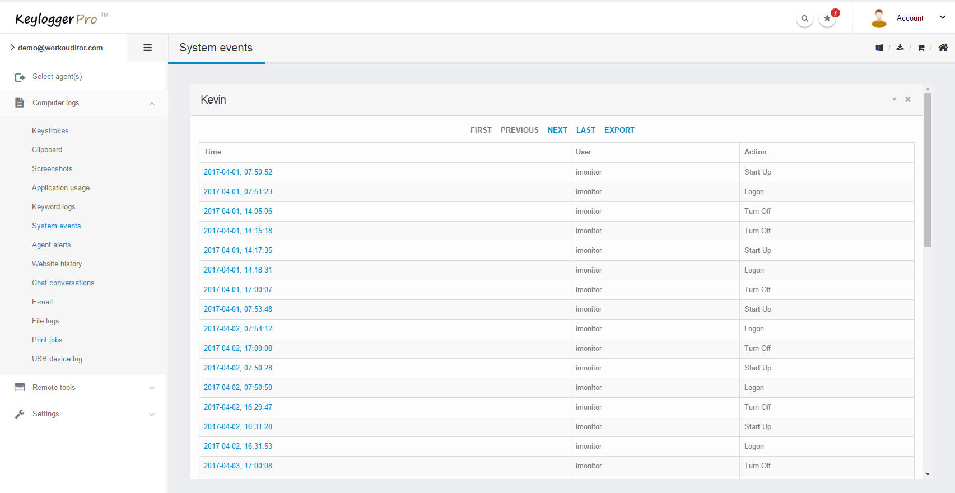Select the Screenshots sidebar item
The height and width of the screenshot is (493, 955).
tap(52, 169)
